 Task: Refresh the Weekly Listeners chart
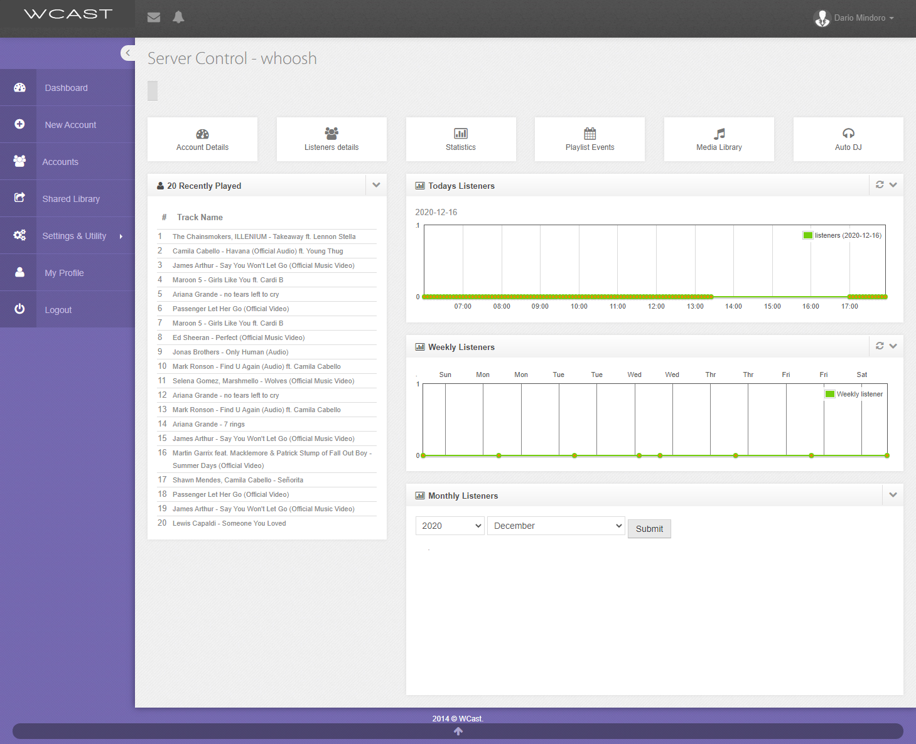(880, 346)
